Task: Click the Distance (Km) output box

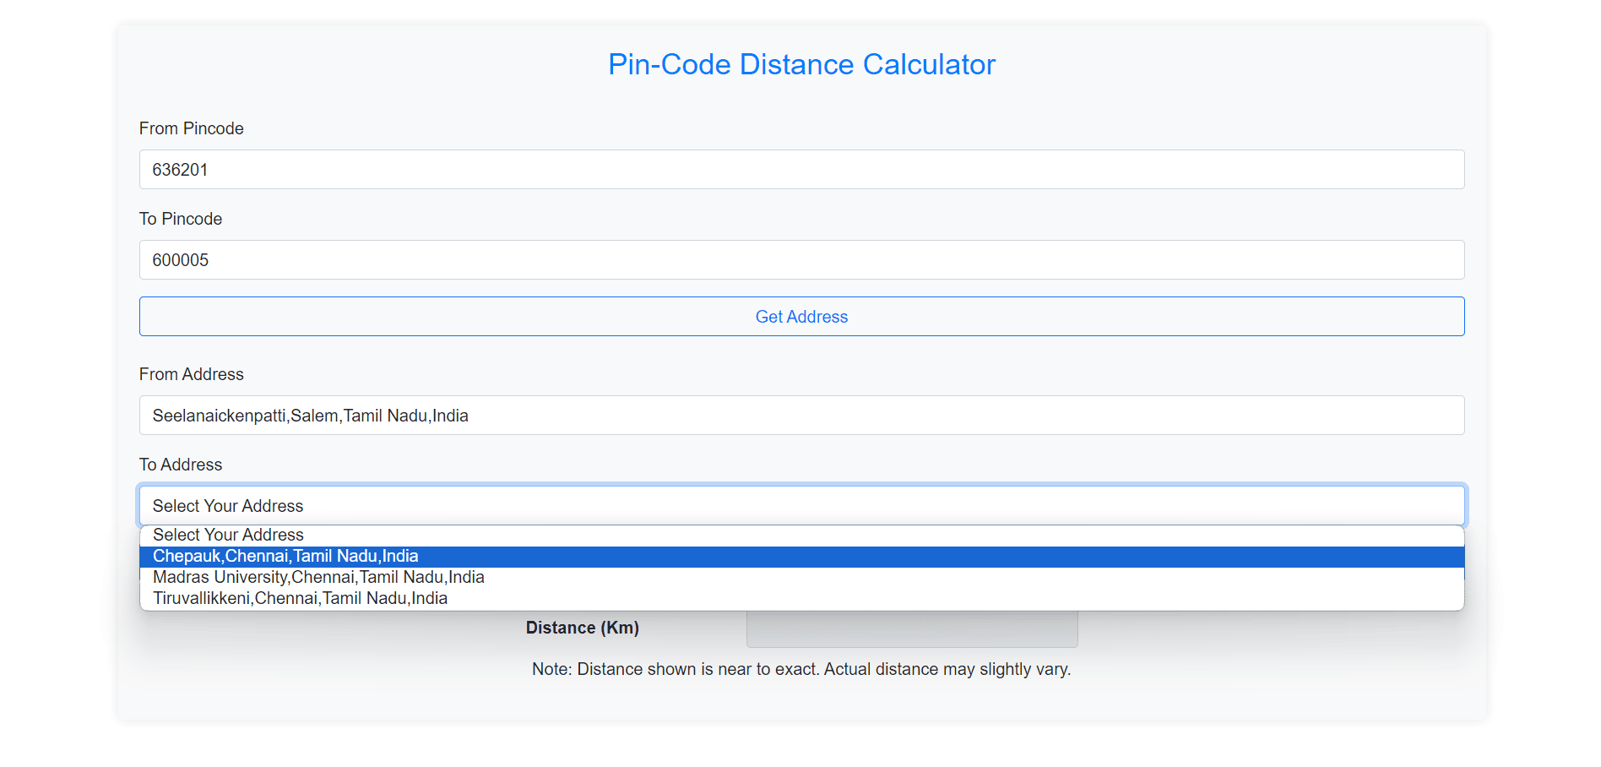Action: click(x=911, y=629)
